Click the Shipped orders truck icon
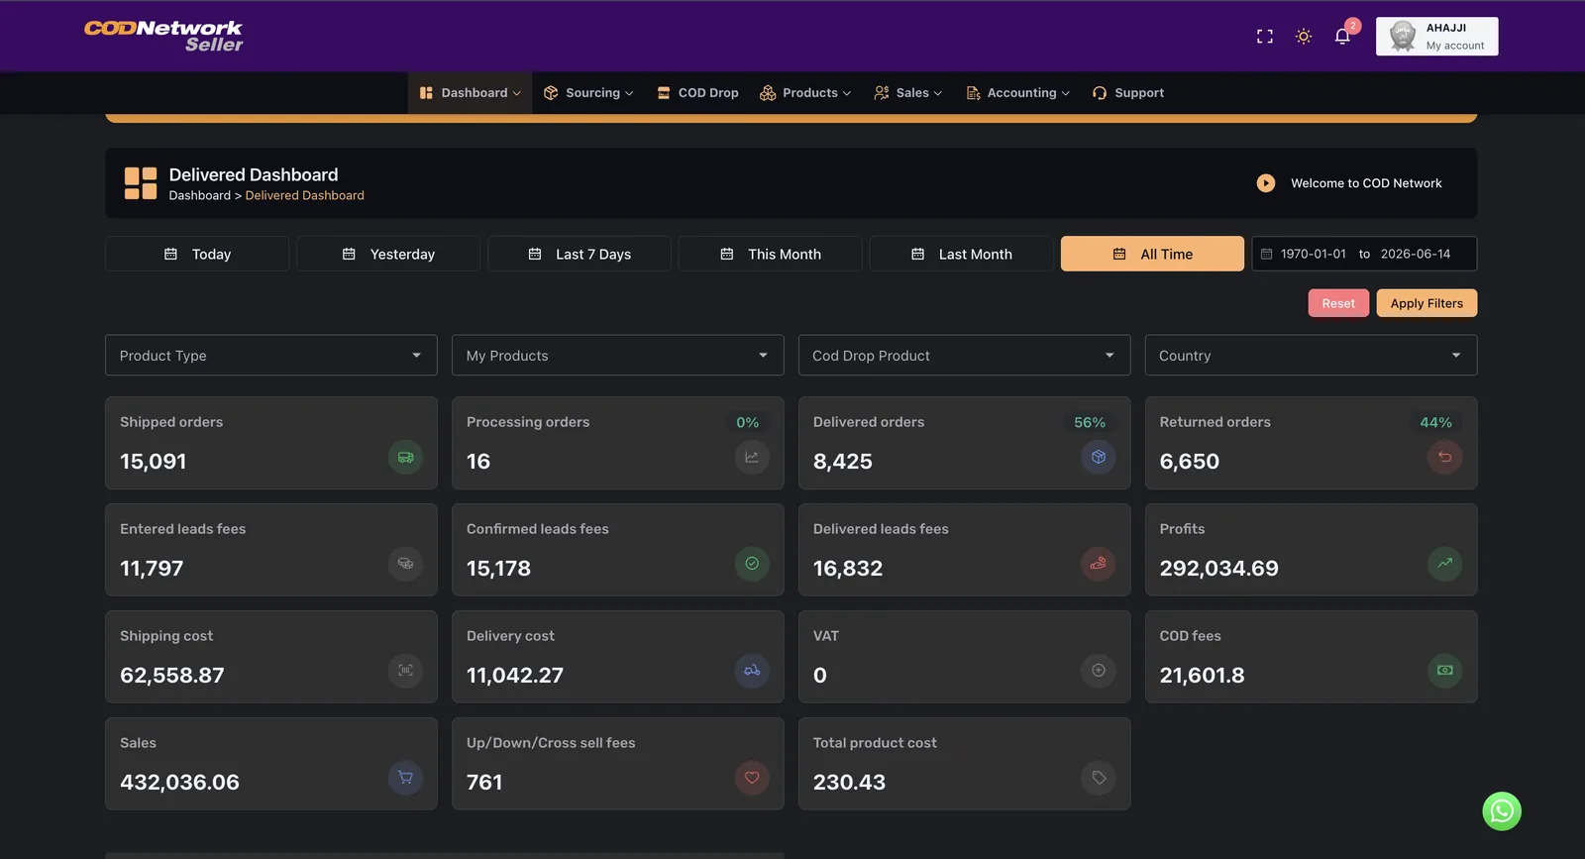Screen dimensions: 1585x859 [x=405, y=458]
